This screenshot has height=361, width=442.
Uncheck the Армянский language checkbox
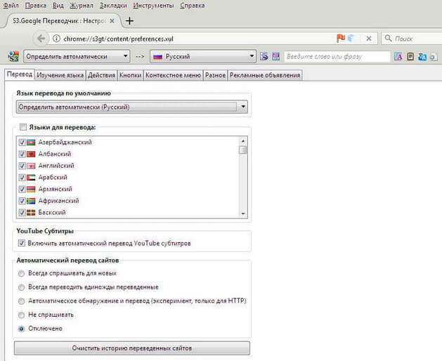pos(22,189)
